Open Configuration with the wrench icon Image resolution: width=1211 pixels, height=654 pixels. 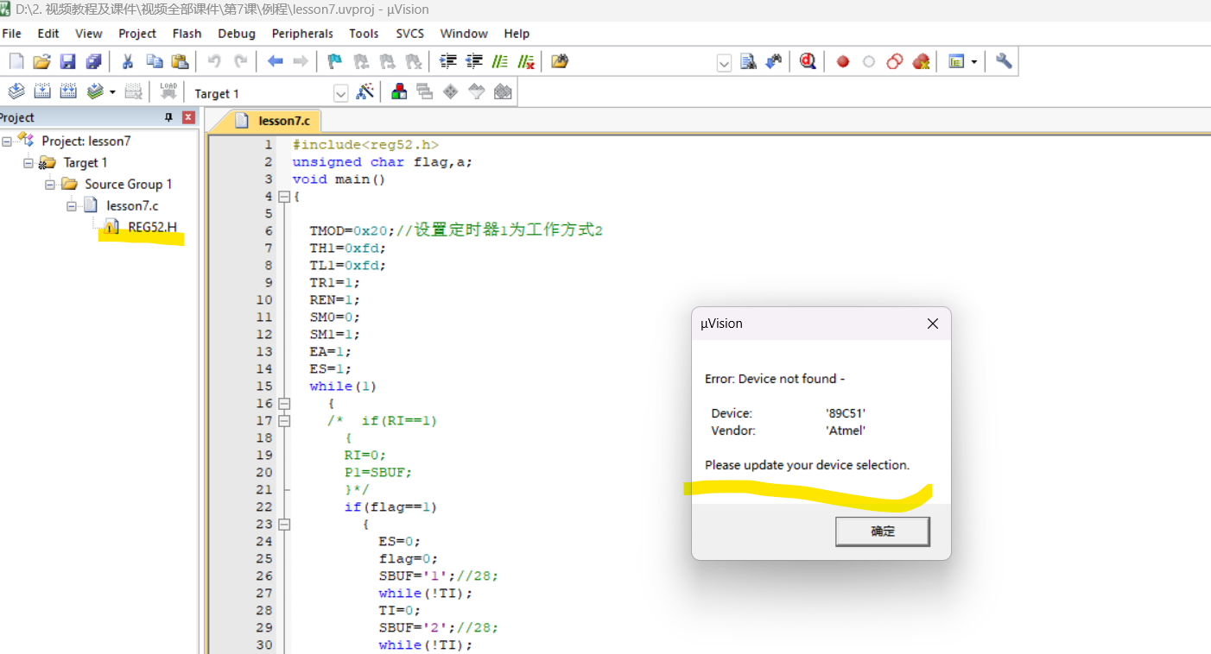point(1004,61)
